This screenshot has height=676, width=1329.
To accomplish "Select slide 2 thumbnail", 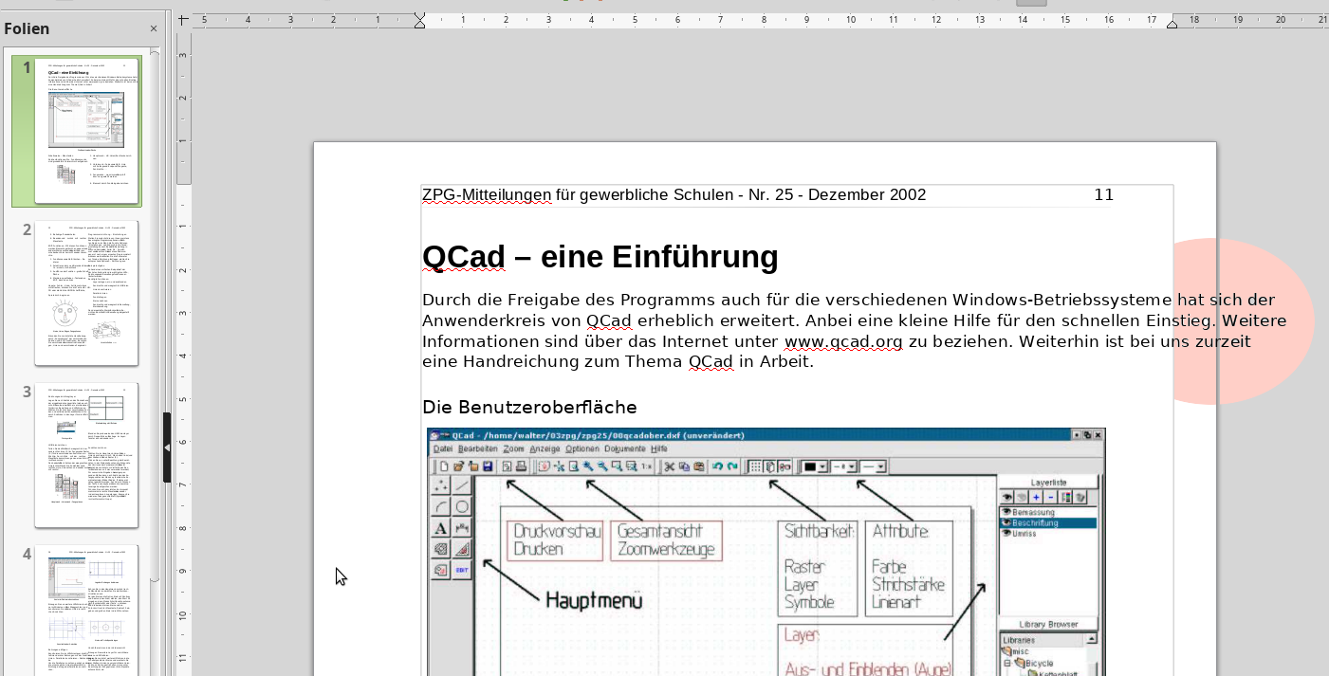I will [86, 293].
